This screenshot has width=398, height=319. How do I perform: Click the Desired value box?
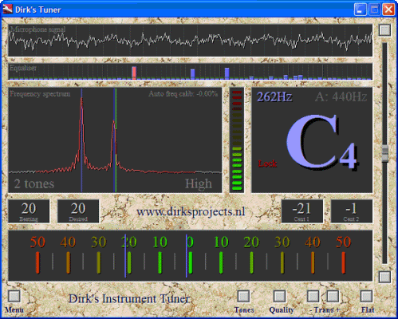(x=78, y=211)
